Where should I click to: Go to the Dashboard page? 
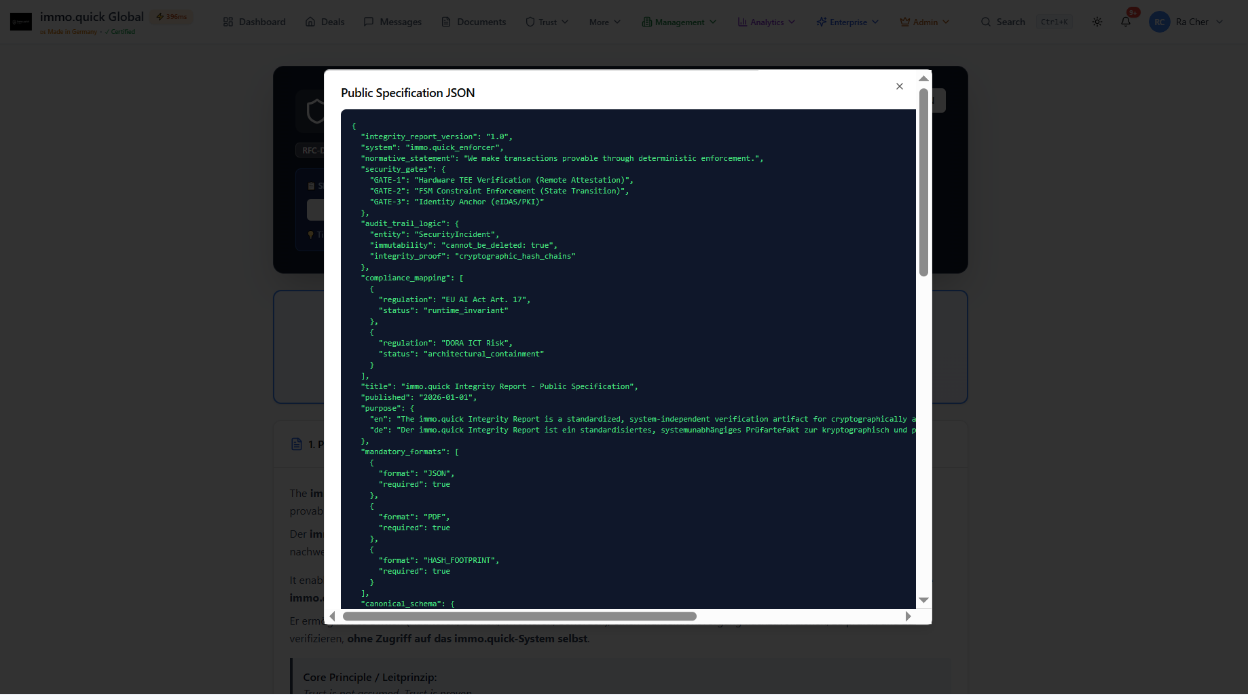pyautogui.click(x=254, y=22)
